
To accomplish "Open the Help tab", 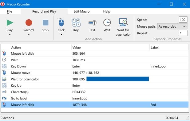I will pyautogui.click(x=107, y=11).
